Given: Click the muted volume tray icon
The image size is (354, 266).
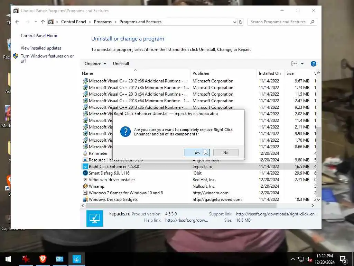Looking at the screenshot, I should (309, 259).
